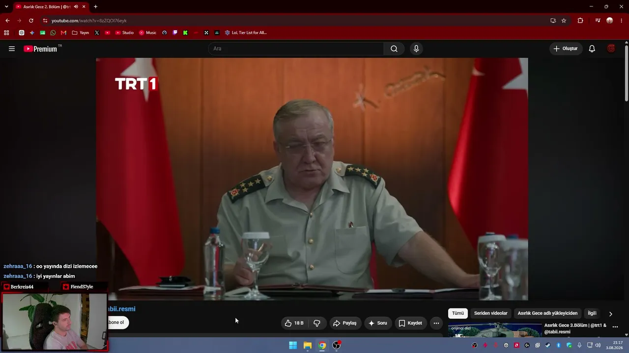The height and width of the screenshot is (353, 629).
Task: Open the Twitch bookmark
Action: coord(175,33)
